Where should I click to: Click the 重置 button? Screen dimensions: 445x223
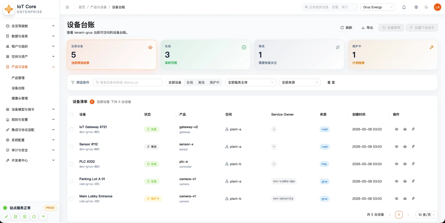pos(331,82)
